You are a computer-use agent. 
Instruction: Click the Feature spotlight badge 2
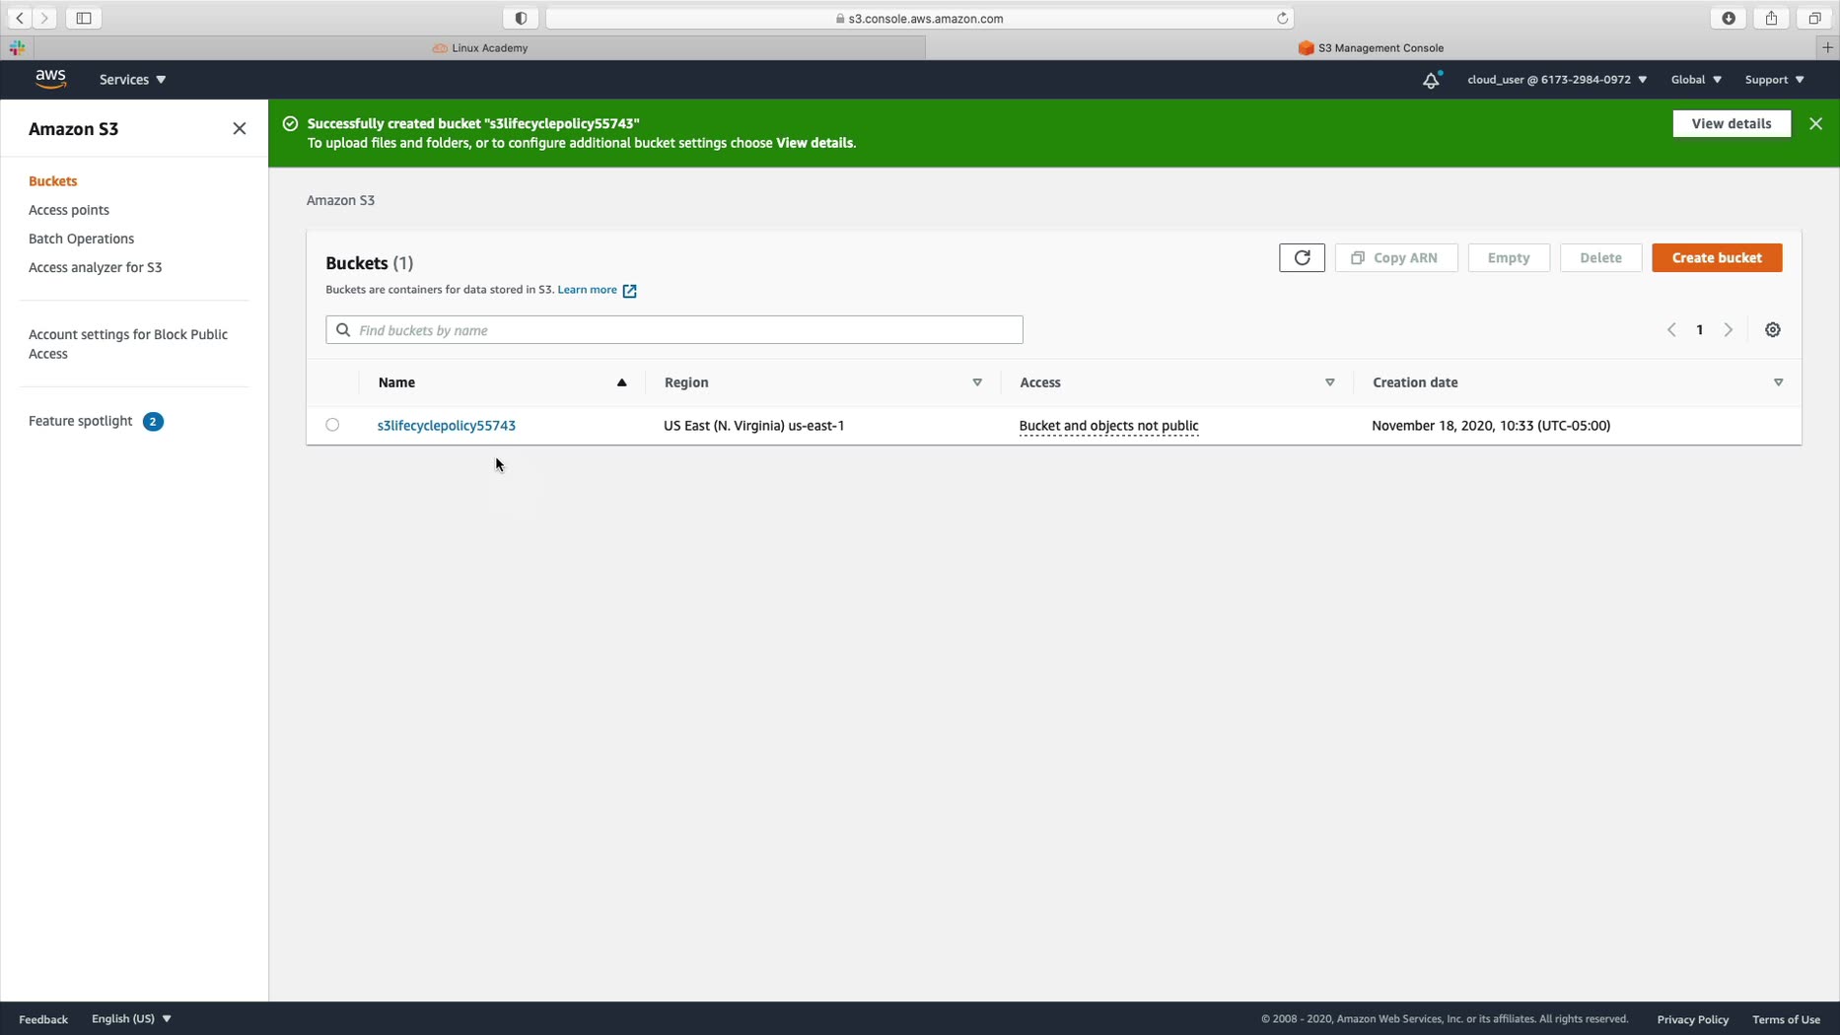tap(153, 421)
